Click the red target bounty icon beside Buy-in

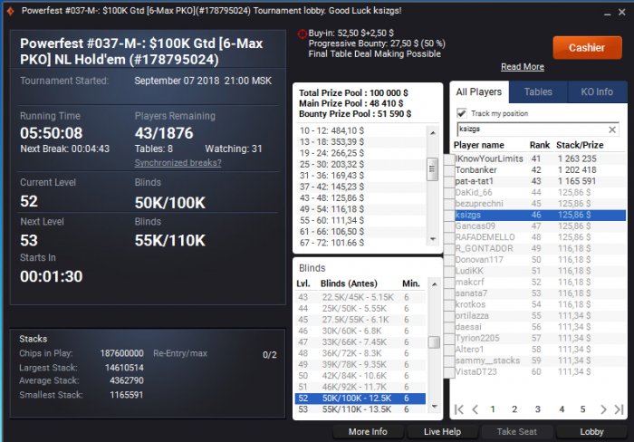click(x=302, y=34)
